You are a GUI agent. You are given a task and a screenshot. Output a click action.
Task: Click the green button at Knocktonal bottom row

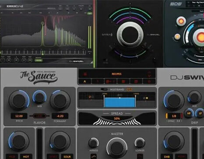click(x=39, y=60)
